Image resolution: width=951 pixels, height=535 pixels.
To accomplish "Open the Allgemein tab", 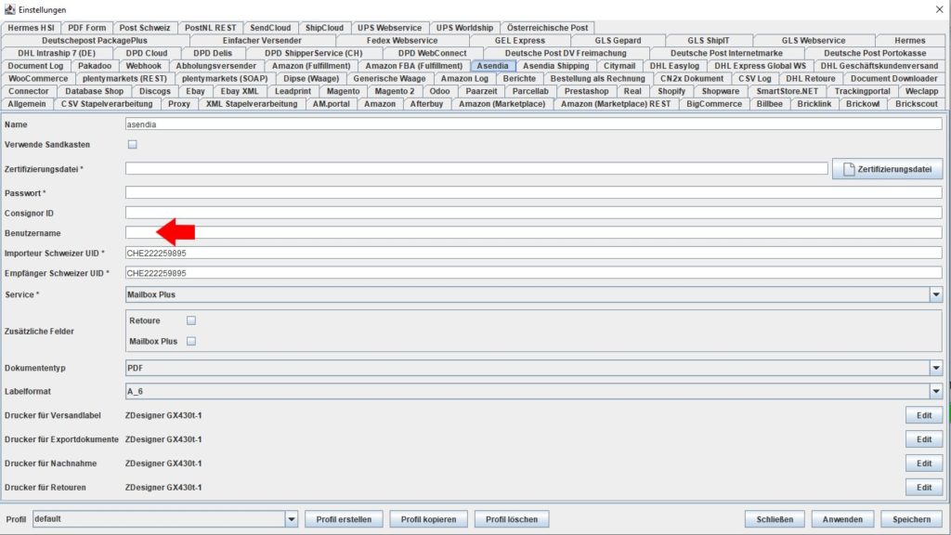I will pyautogui.click(x=27, y=104).
